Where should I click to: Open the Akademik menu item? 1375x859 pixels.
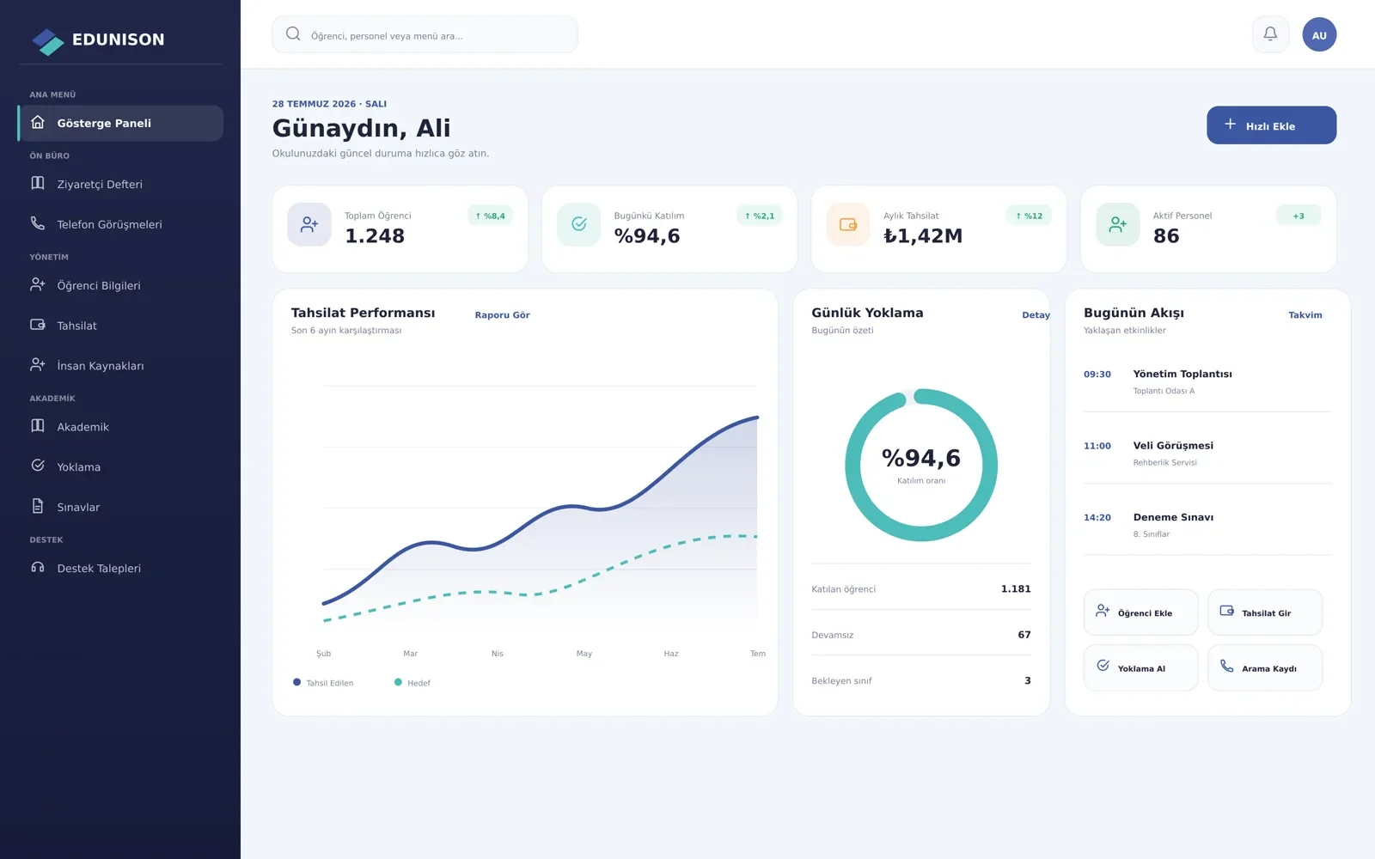point(120,427)
